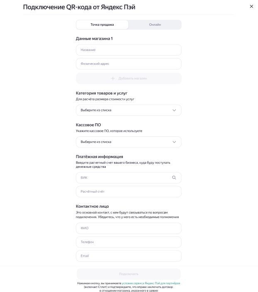Open the условия сервиса Яндекс Пэй link
This screenshot has height=292, width=258.
[151, 283]
